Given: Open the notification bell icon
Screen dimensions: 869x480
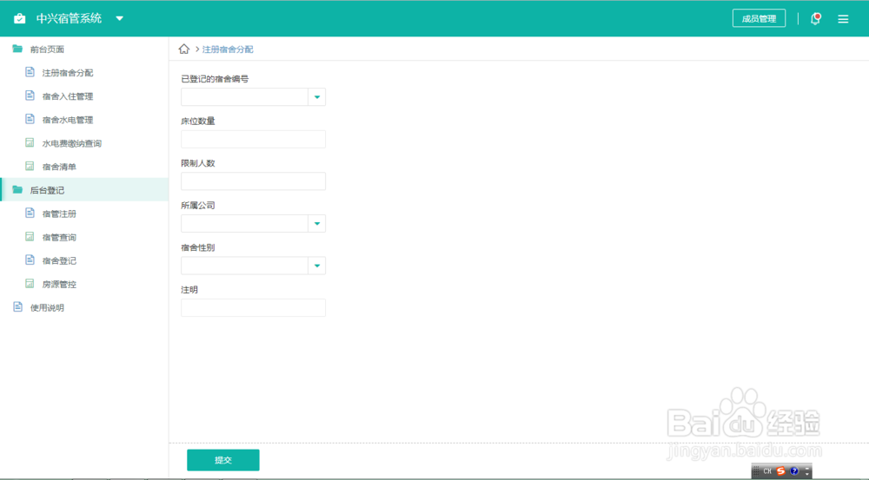Looking at the screenshot, I should pyautogui.click(x=815, y=19).
